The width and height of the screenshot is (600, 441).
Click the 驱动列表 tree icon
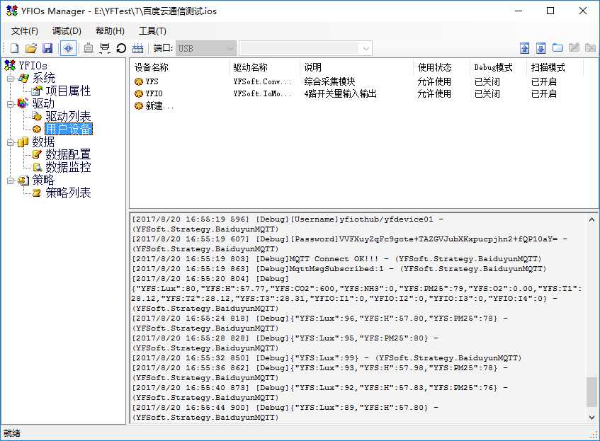pos(37,116)
